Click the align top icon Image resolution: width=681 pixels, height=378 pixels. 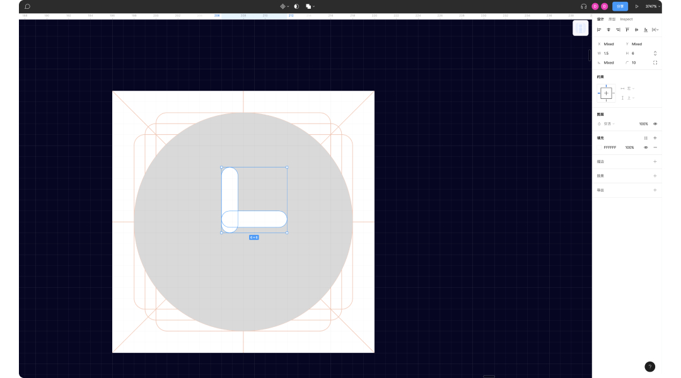[627, 30]
